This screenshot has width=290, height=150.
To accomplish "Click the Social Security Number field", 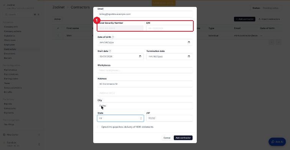I will click(x=120, y=28).
